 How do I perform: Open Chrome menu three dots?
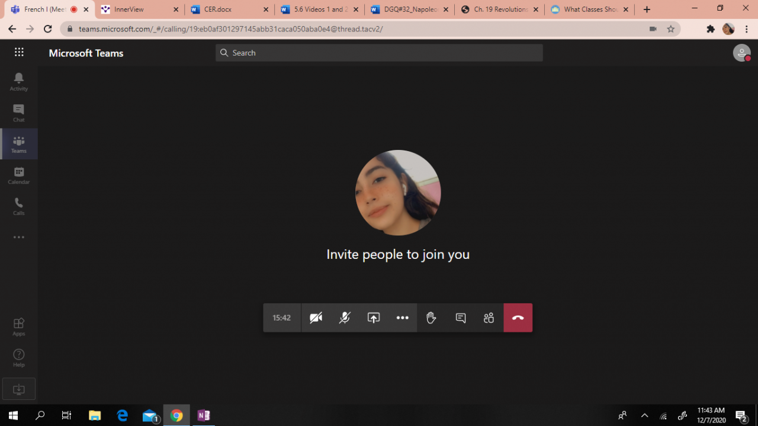[x=746, y=29]
